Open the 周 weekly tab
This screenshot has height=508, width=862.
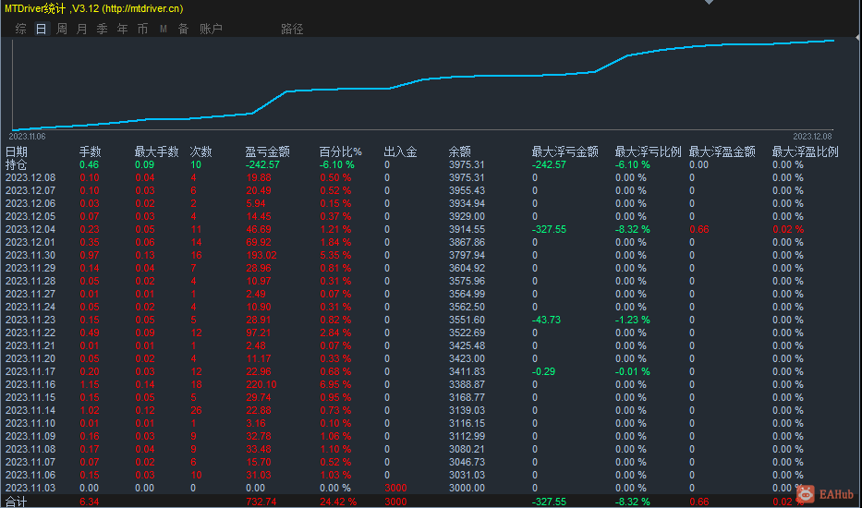[x=62, y=29]
